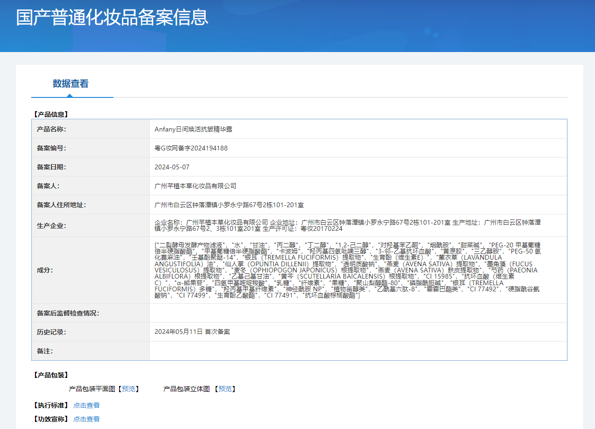Click 点击查看 next to 功效宣称
The image size is (595, 429).
[86, 419]
